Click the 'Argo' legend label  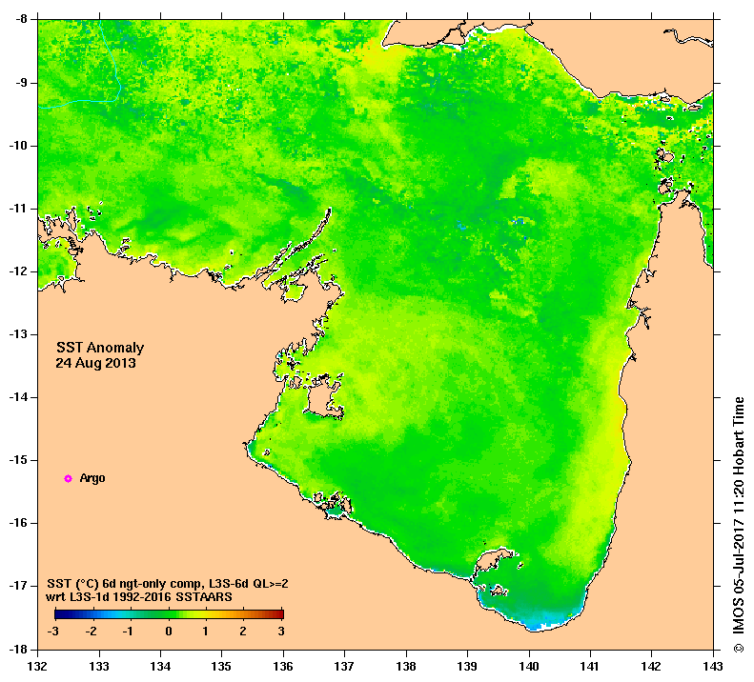pyautogui.click(x=92, y=478)
